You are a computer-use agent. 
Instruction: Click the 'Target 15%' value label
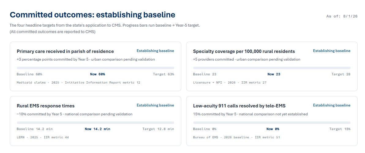click(x=340, y=129)
